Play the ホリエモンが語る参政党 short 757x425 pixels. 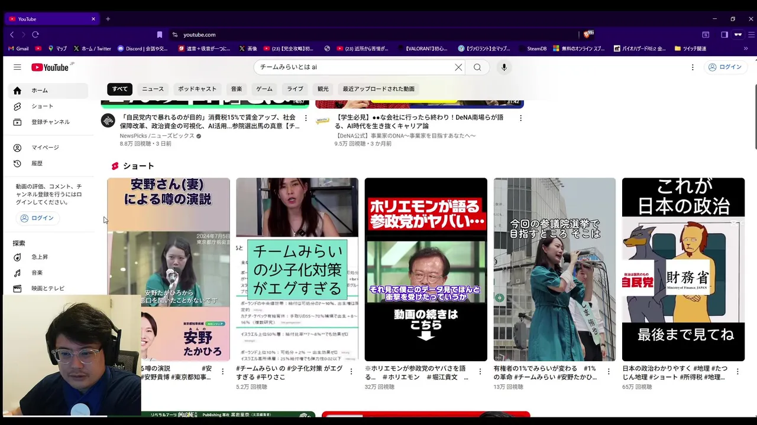(x=426, y=269)
